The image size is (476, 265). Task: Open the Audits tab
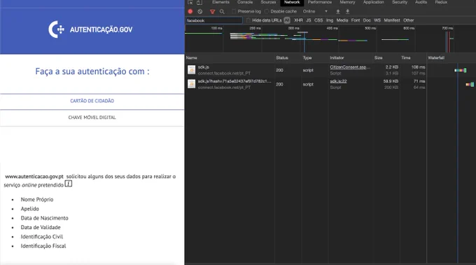[421, 2]
